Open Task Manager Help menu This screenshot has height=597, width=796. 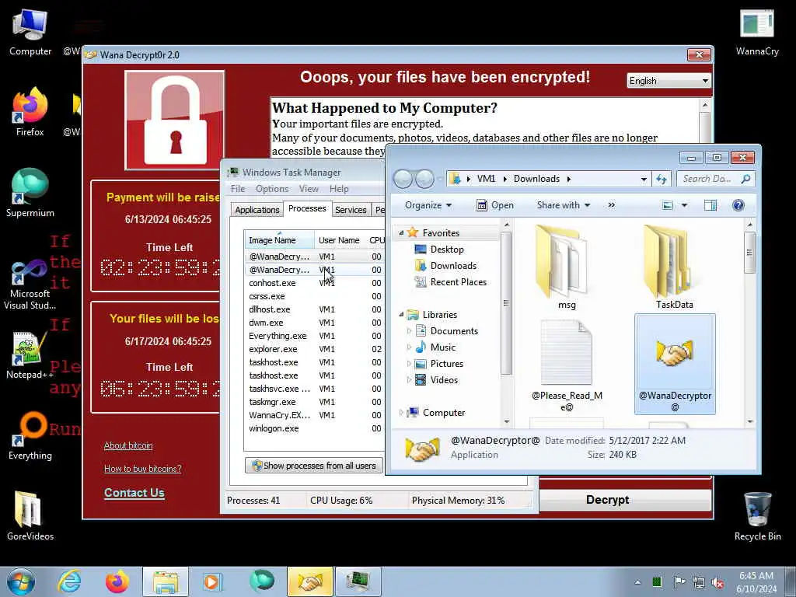click(339, 189)
